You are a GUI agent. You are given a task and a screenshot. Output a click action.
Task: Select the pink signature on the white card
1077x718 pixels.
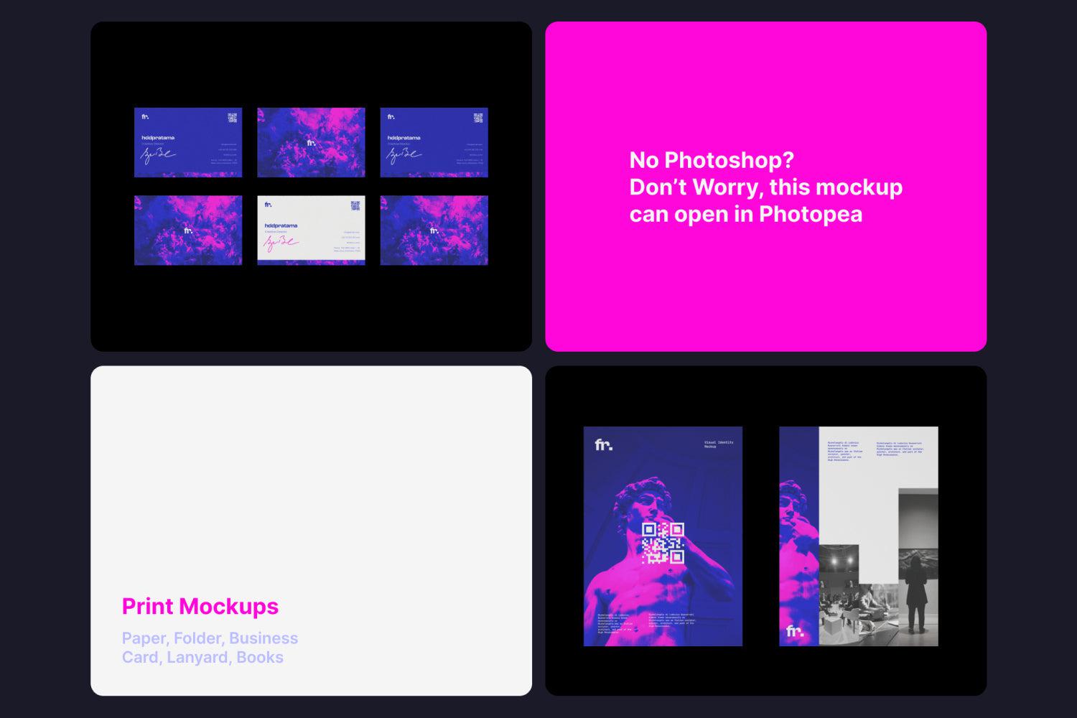point(282,243)
